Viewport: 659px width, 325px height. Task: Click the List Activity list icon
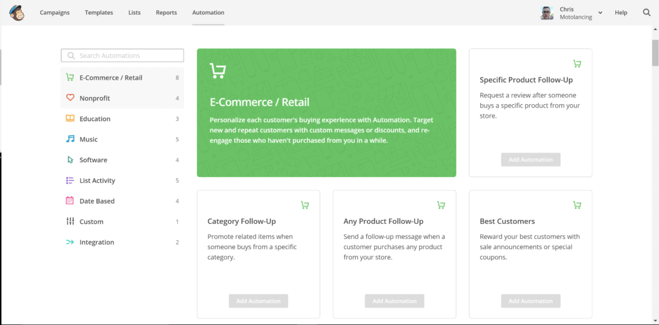point(70,180)
